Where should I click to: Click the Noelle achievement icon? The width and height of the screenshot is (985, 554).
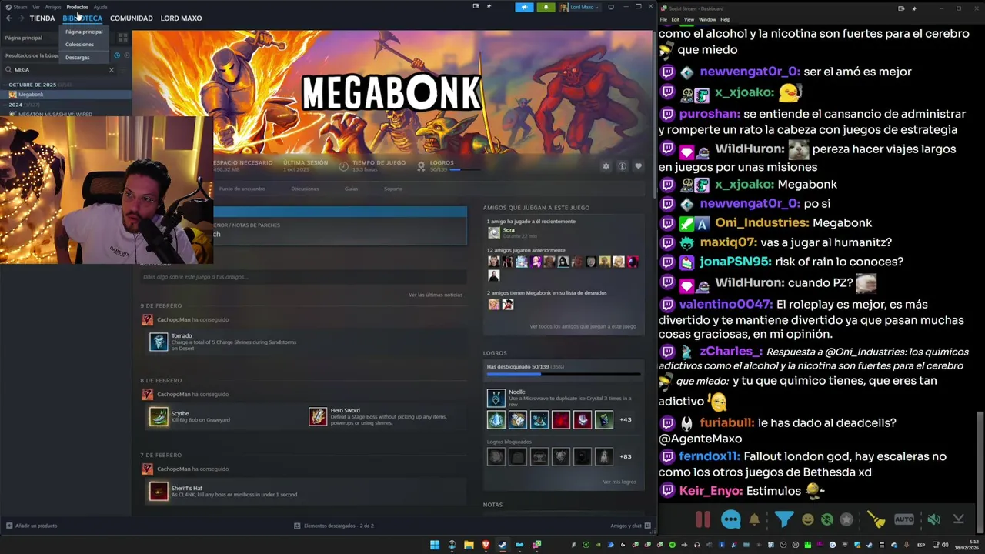496,398
